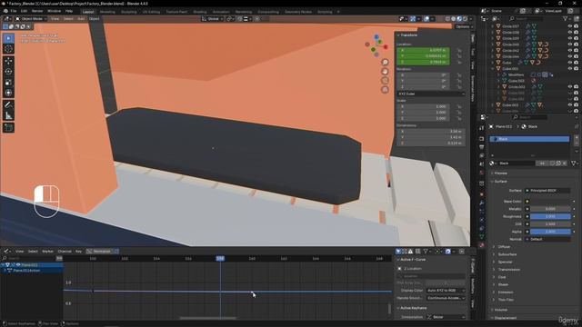Select Material Preview viewport shading icon
The width and height of the screenshot is (582, 327).
tap(459, 19)
